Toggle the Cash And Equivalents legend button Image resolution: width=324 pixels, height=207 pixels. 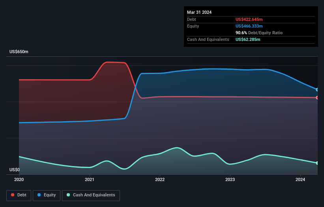click(x=91, y=195)
